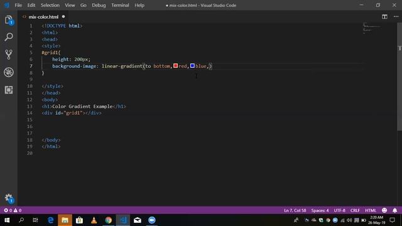Image resolution: width=402 pixels, height=226 pixels.
Task: Click the 'to bottom' gradient direction text
Action: (158, 66)
